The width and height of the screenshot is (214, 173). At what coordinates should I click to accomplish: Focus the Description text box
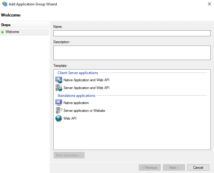(132, 53)
